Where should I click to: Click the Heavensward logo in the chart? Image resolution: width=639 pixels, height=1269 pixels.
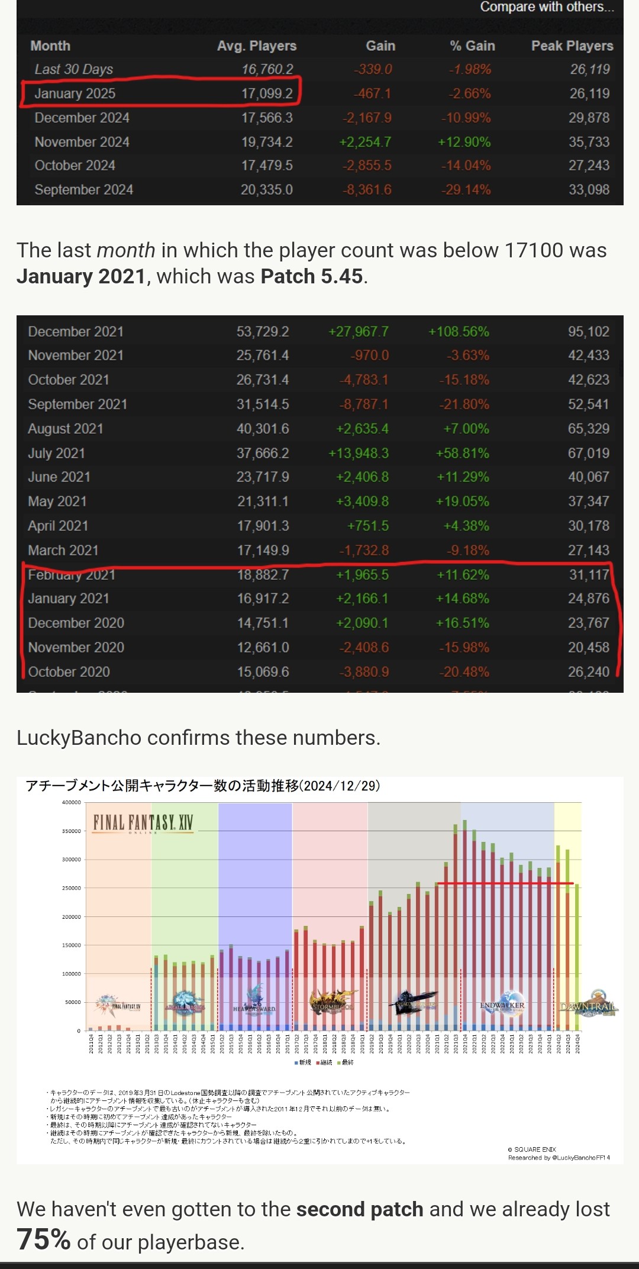(255, 1000)
